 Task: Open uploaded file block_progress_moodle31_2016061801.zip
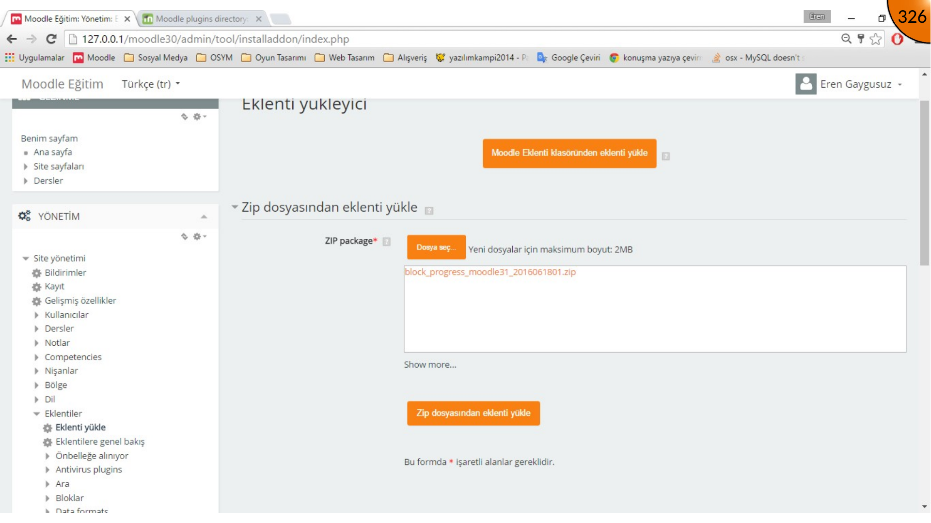click(x=490, y=272)
